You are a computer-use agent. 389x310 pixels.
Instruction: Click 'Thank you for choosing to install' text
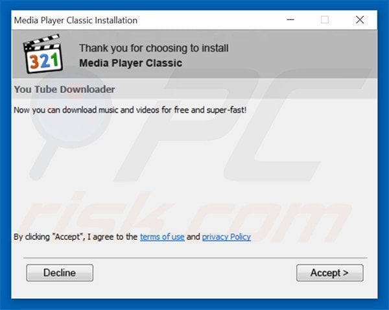click(154, 48)
